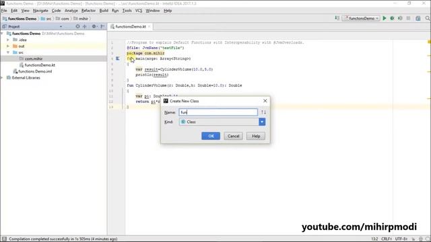Open the Run menu
This screenshot has width=431, height=242.
(115, 11)
